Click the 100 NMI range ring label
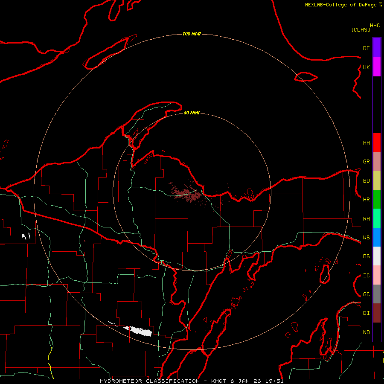384x384 pixels. click(x=192, y=34)
